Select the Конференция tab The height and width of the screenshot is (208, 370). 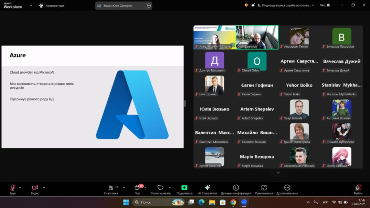click(52, 6)
